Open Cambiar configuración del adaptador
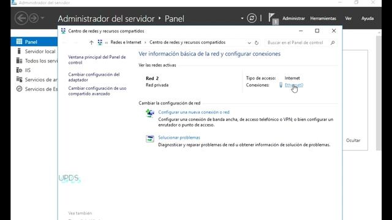The width and height of the screenshot is (392, 220). 94,77
